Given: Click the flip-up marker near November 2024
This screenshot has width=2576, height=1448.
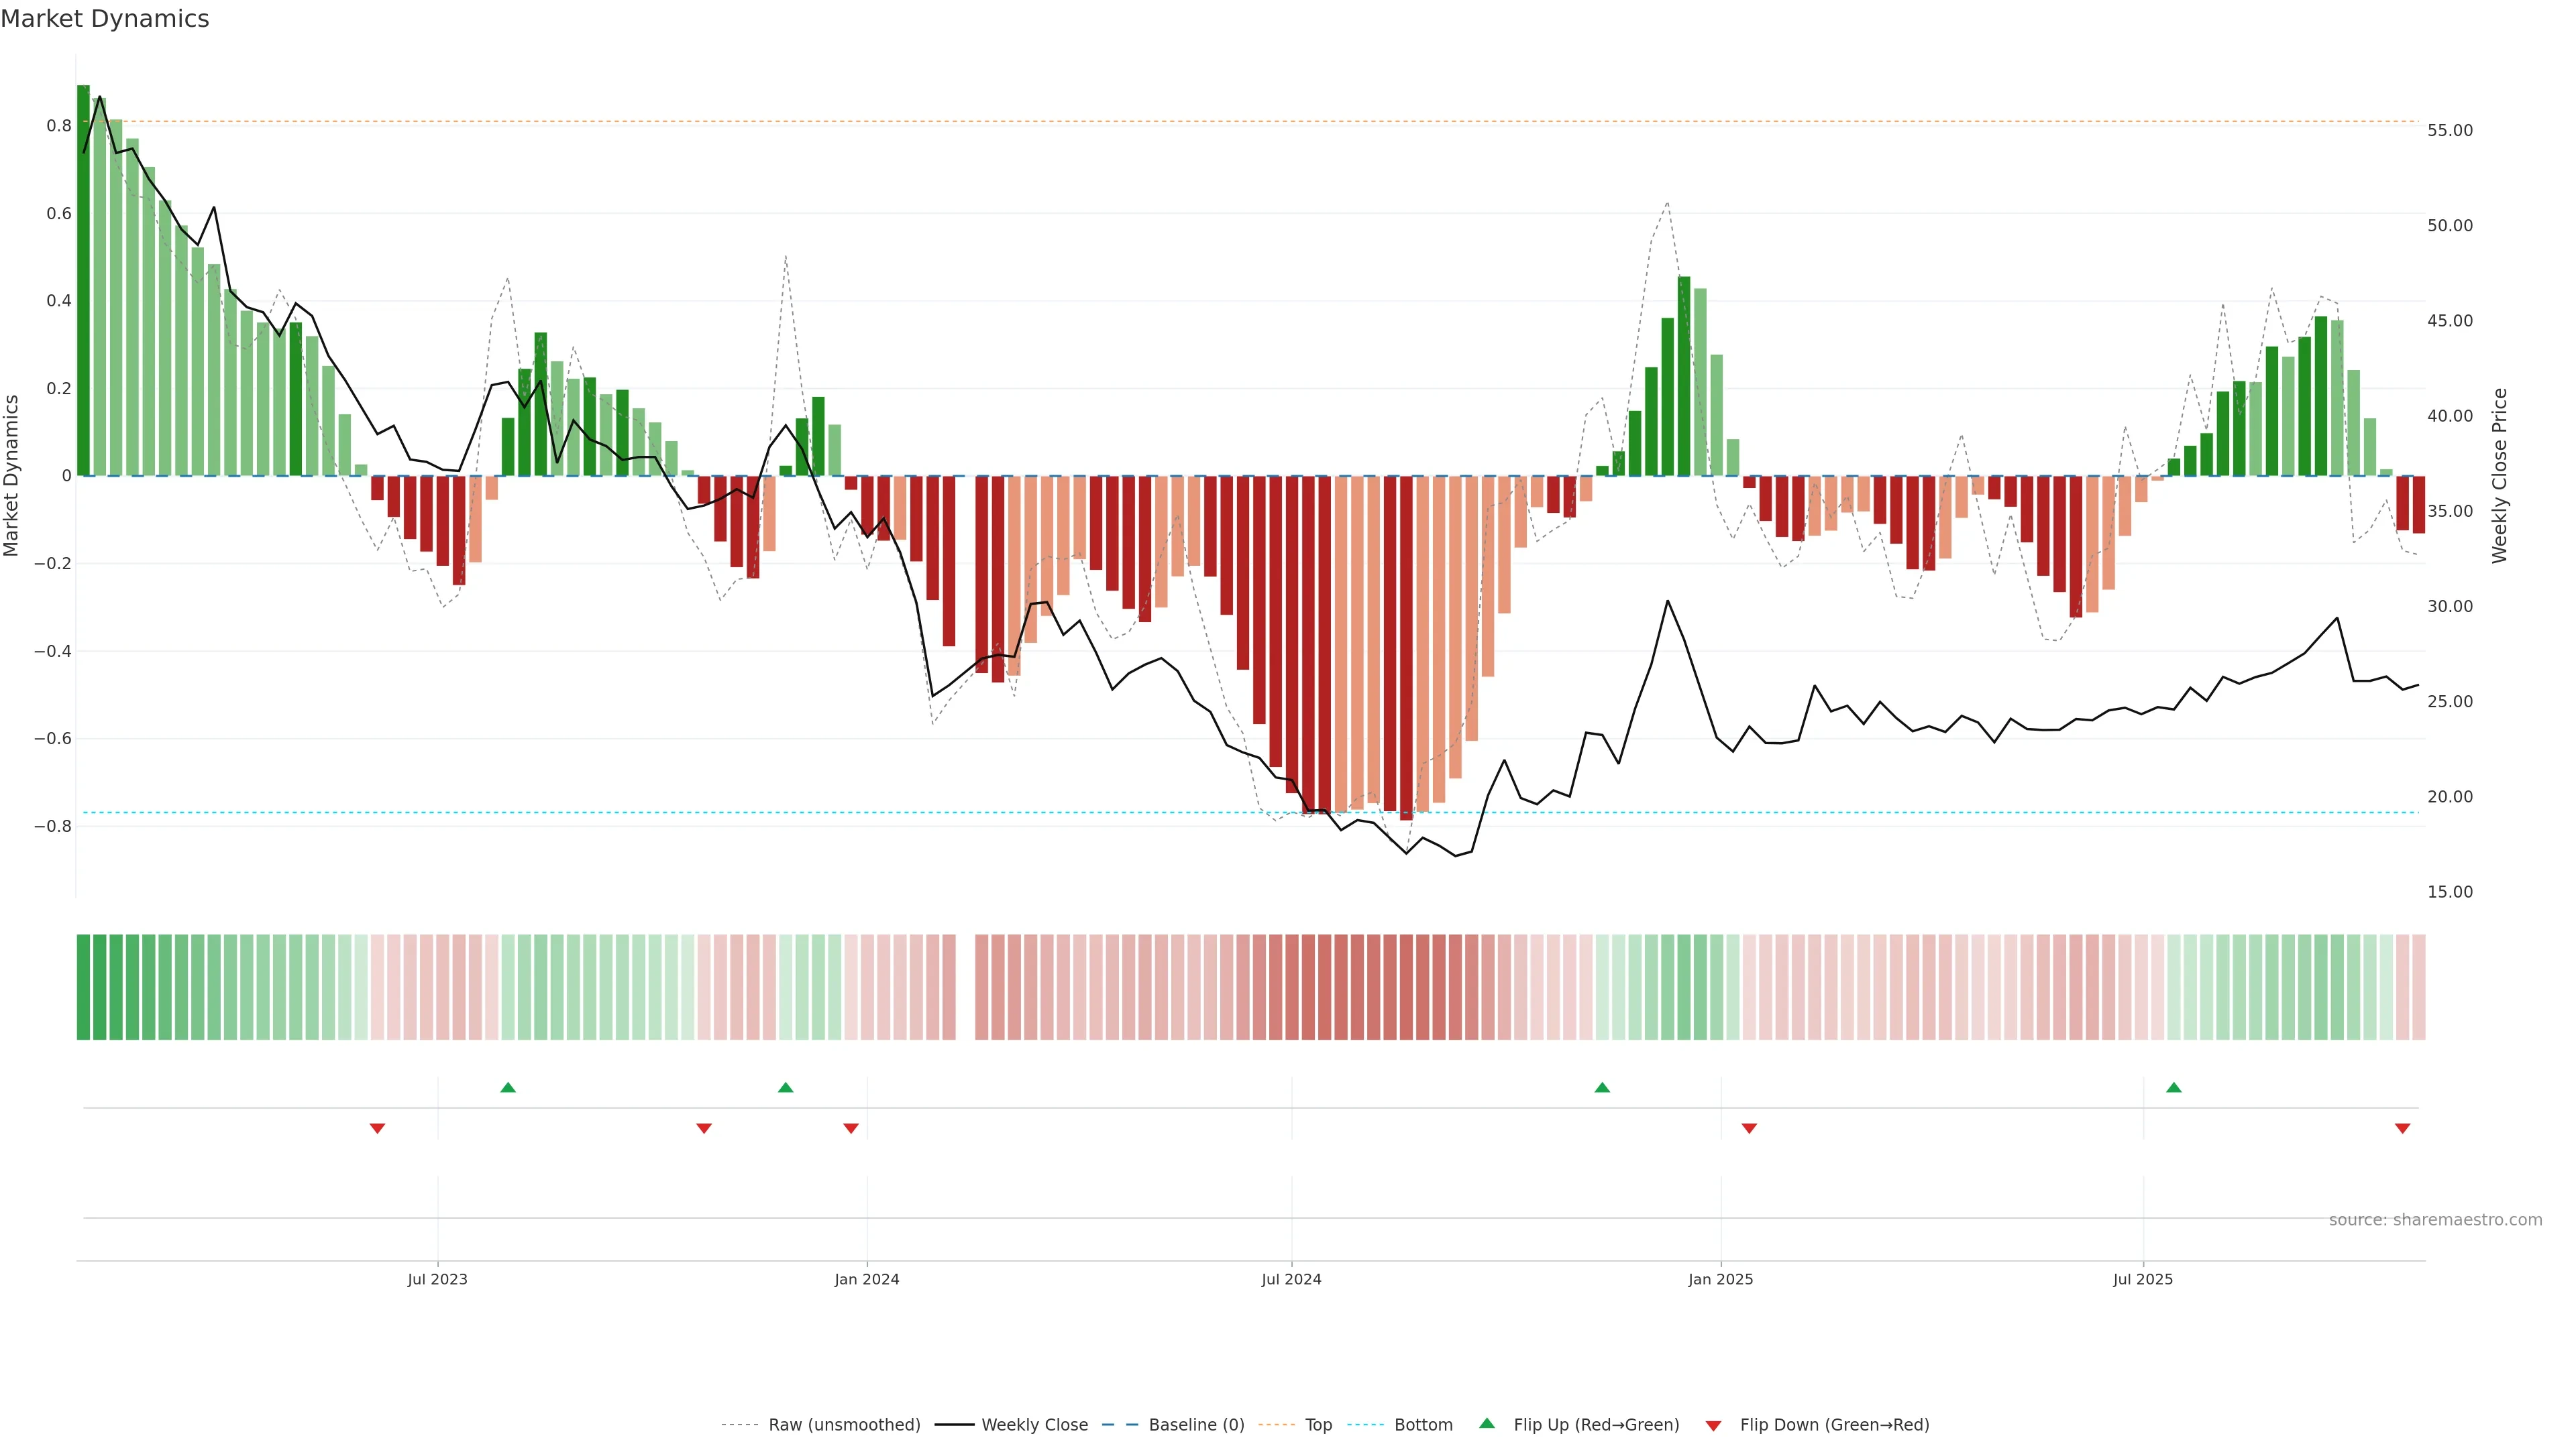Looking at the screenshot, I should coord(1602,1087).
